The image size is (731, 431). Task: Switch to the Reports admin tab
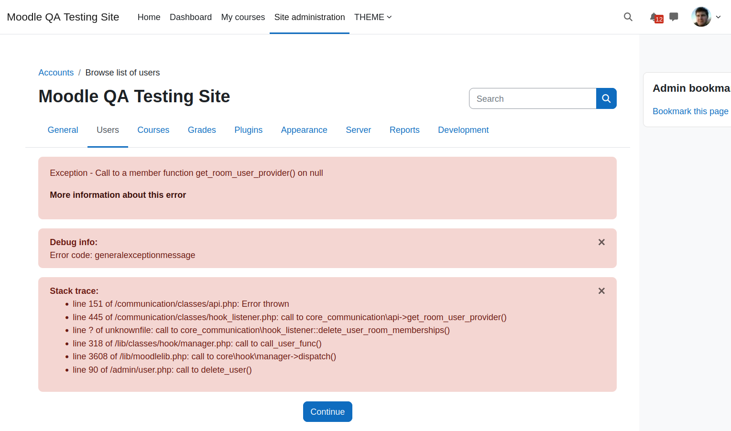[404, 130]
